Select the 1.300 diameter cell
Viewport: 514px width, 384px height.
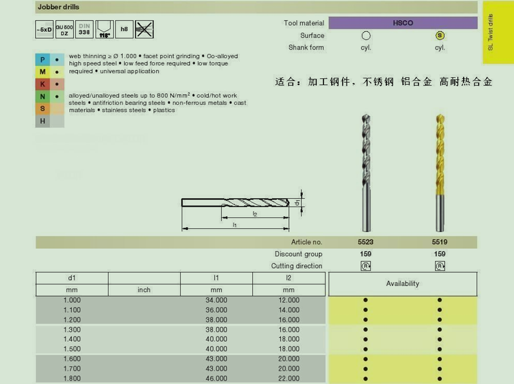point(72,329)
